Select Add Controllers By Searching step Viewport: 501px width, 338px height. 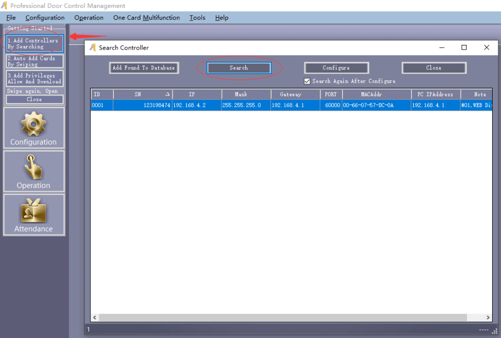[34, 43]
